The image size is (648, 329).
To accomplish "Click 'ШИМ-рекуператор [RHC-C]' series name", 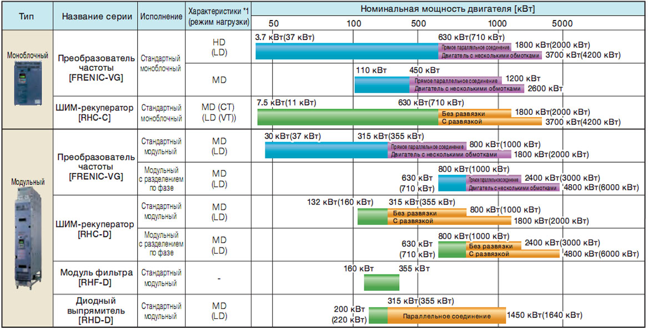I will coord(95,113).
